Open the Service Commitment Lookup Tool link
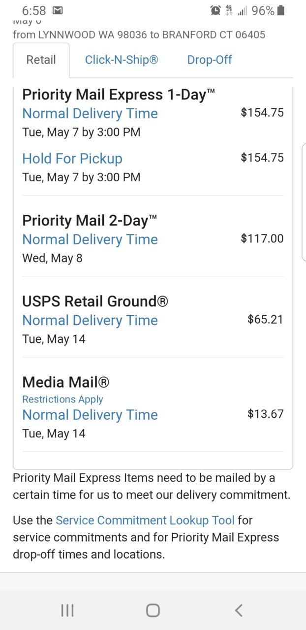Screen dimensions: 306x630 click(x=145, y=520)
